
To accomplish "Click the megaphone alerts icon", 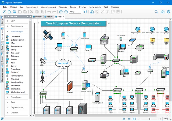I will (x=85, y=12).
